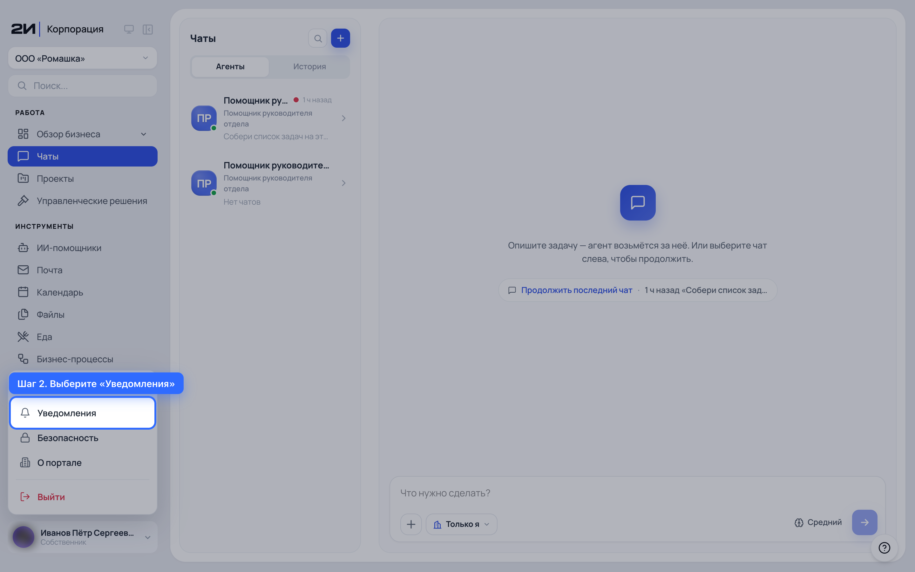The image size is (915, 572).
Task: Switch to the История tab
Action: 309,67
